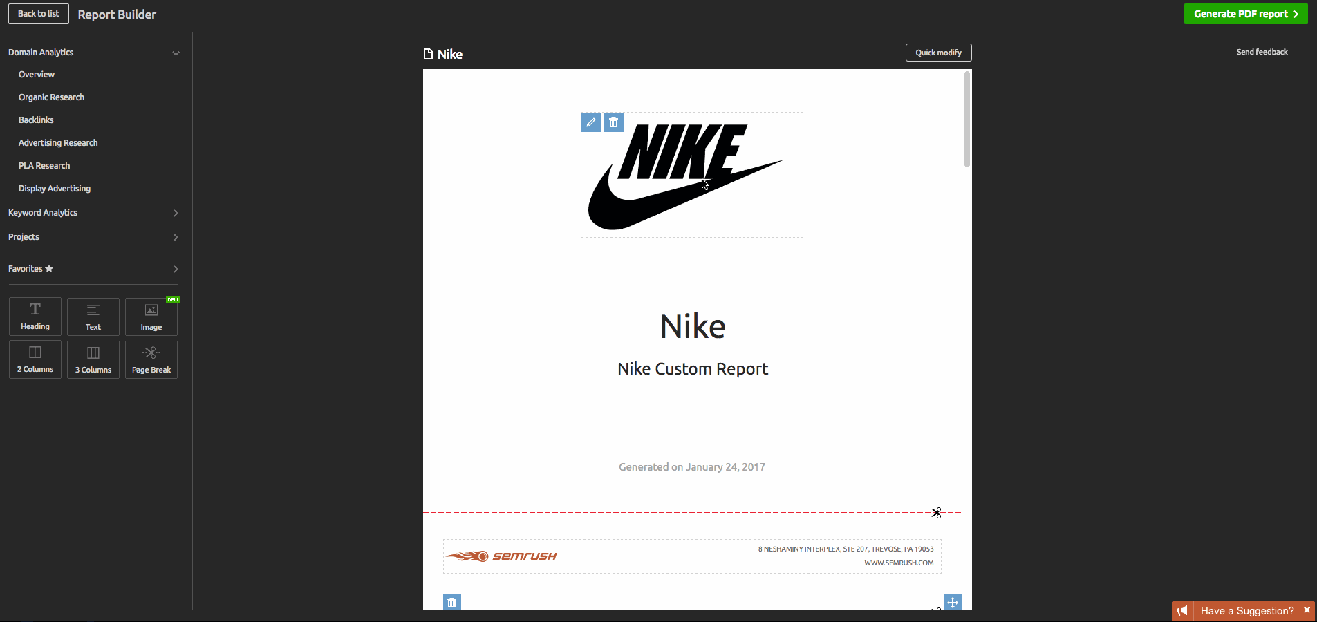Screen dimensions: 1317x622
Task: Insert a Page Break
Action: click(151, 359)
